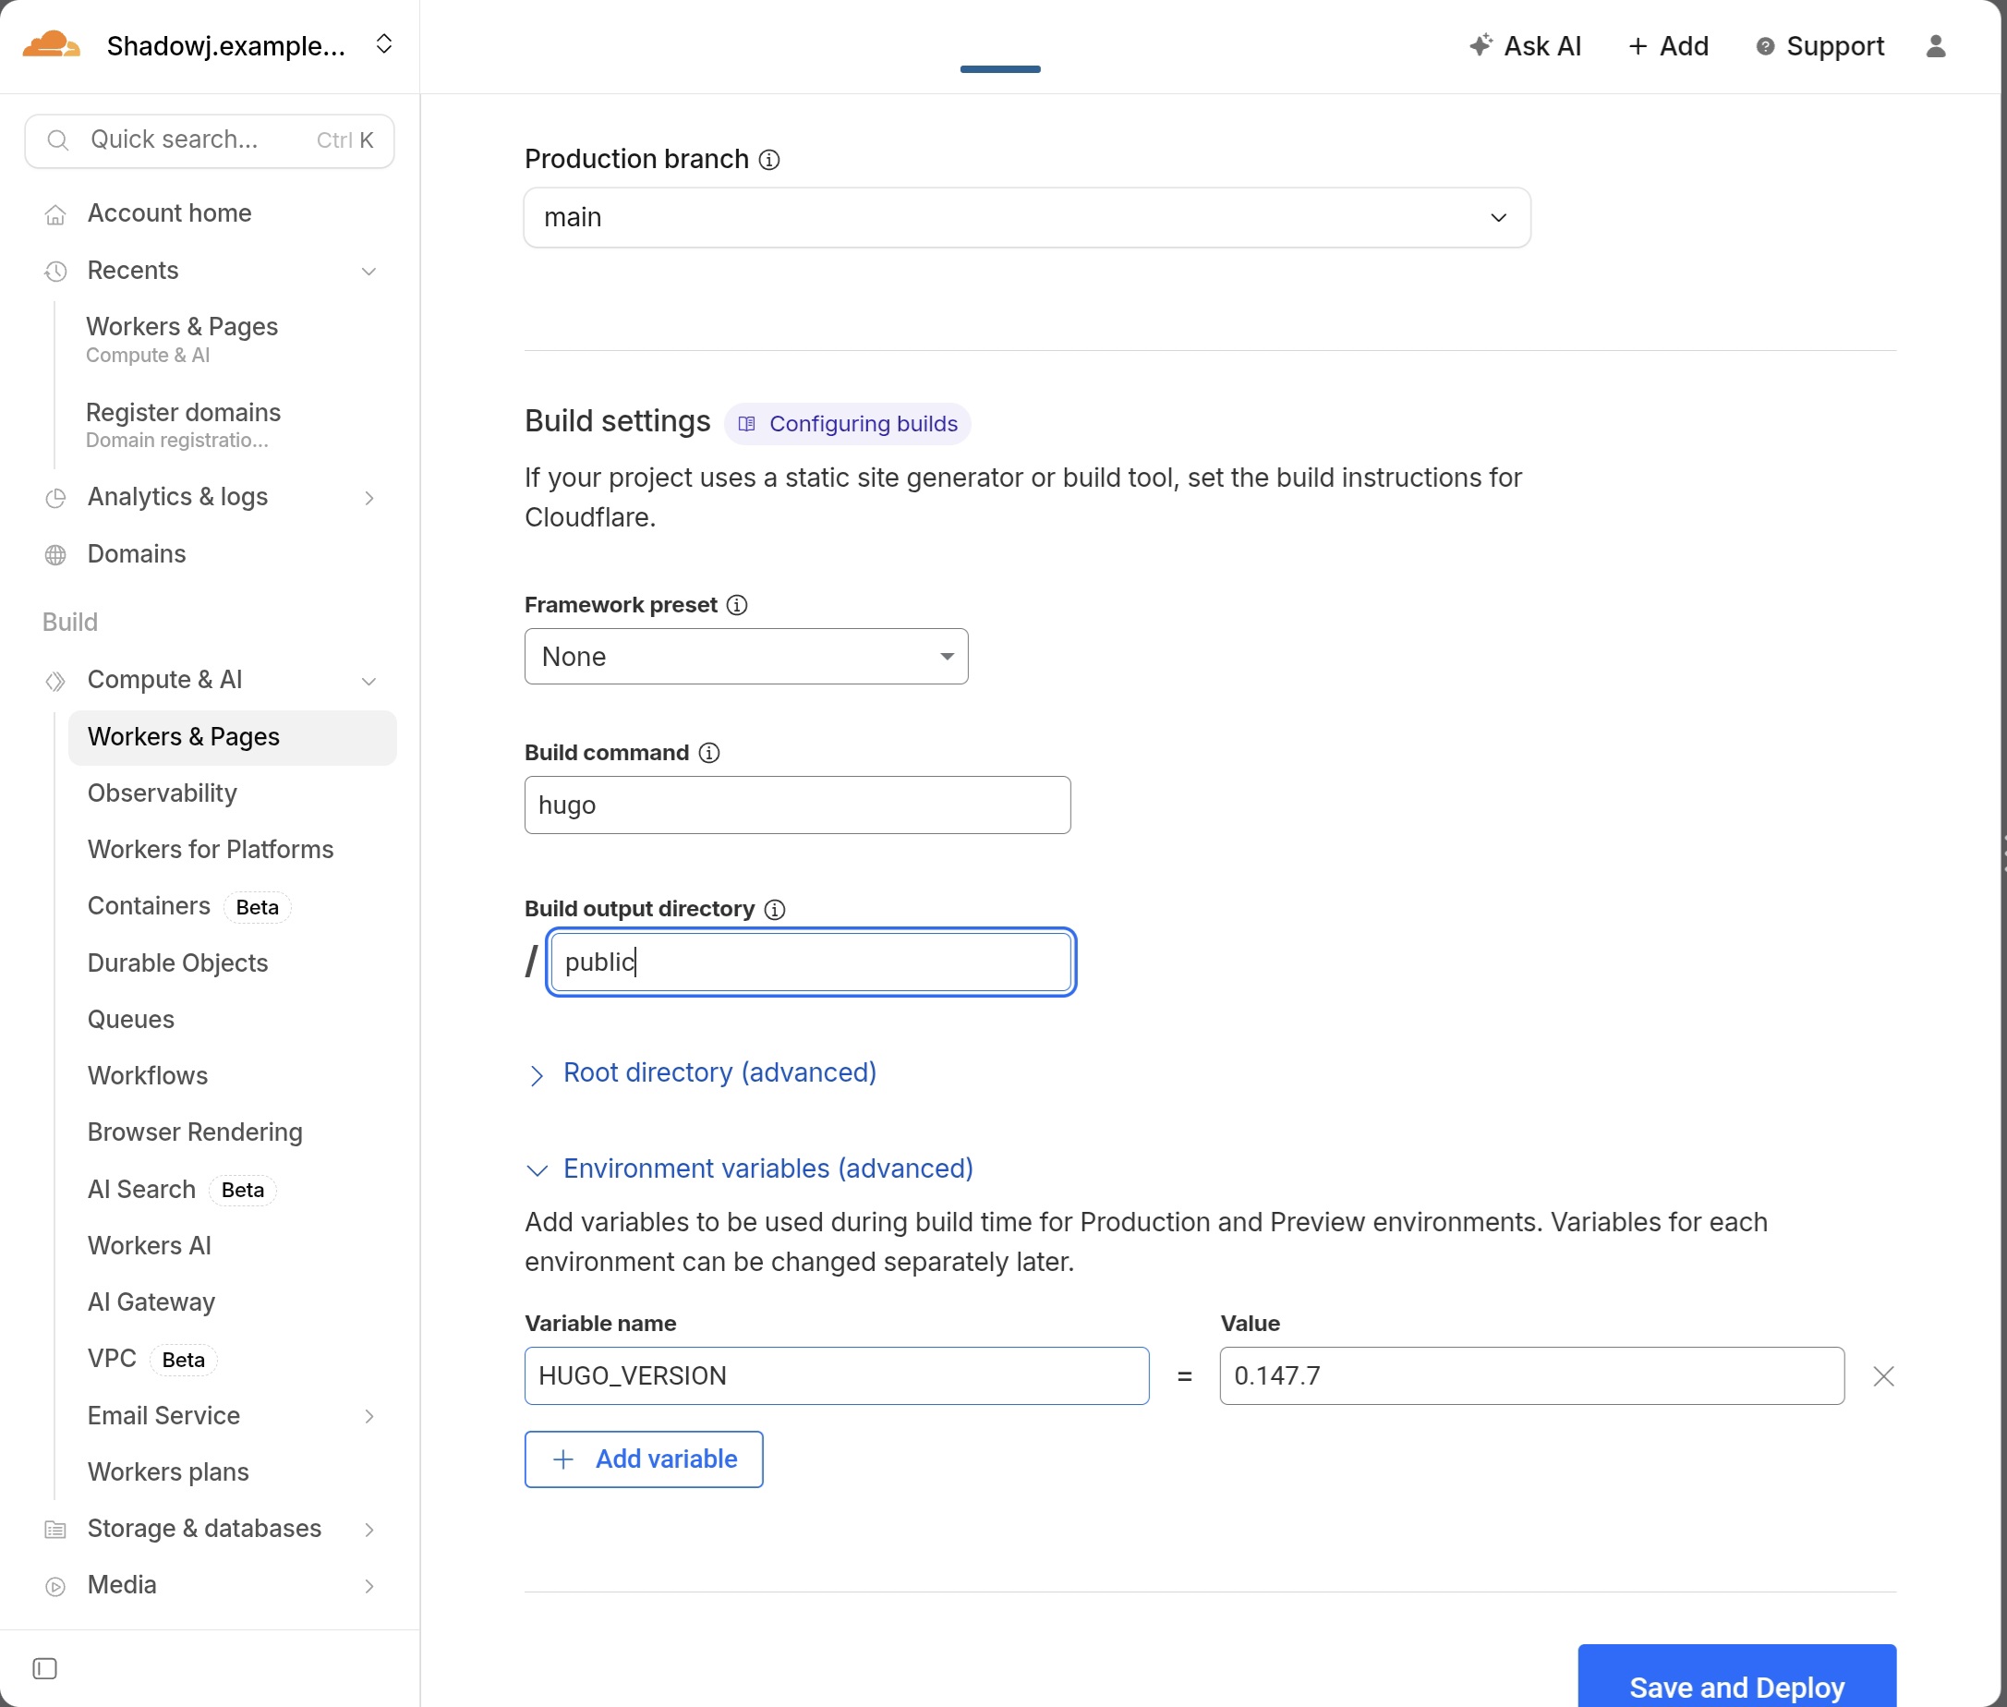Remove the HUGO_VERSION variable with X

pos(1883,1376)
